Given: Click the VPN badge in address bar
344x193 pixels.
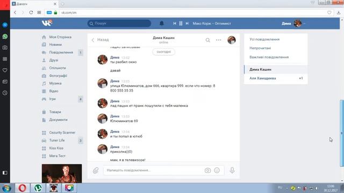Looking at the screenshot, I should click(x=49, y=13).
